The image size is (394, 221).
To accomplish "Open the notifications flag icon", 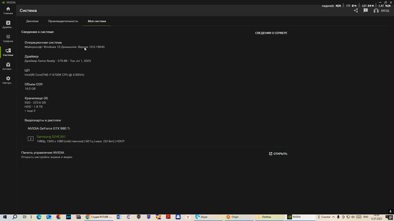I will 366,10.
